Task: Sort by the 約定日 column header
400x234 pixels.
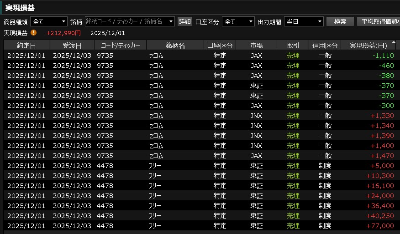Action: pos(26,45)
